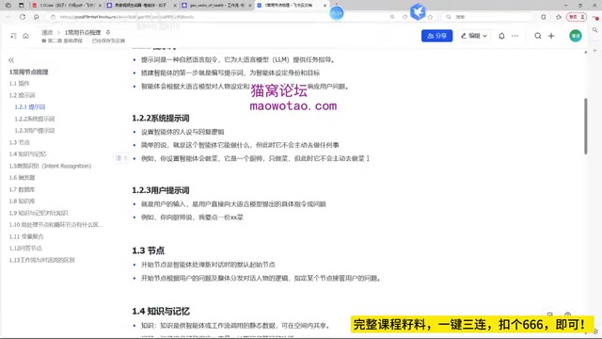Open the document navigation tree icon
This screenshot has width=602, height=339.
(x=13, y=36)
